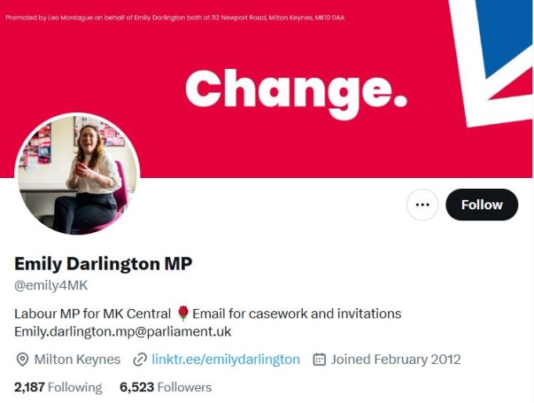Screen dimensions: 534x403
Task: Select the Labour MP for MK Central bio text
Action: click(92, 314)
